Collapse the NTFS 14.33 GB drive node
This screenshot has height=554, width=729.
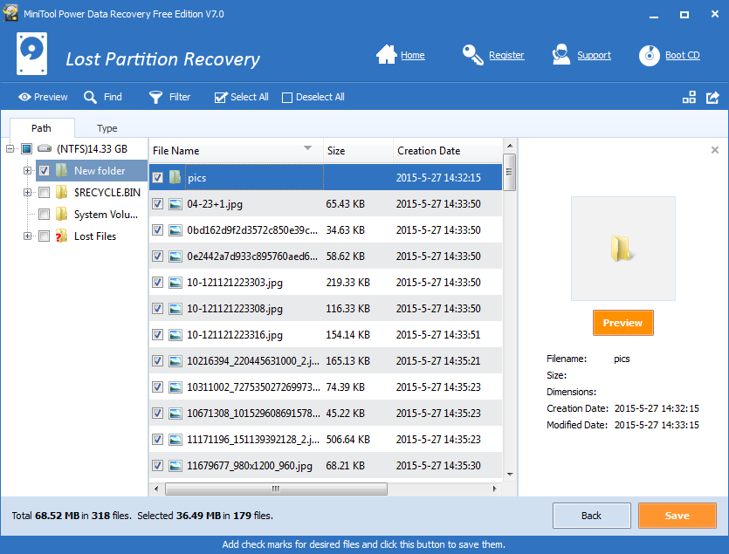click(x=10, y=148)
